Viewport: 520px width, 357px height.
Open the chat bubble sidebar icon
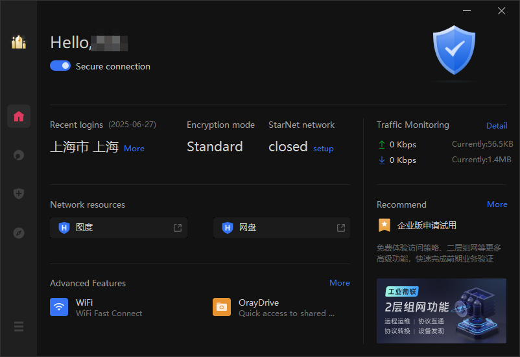(x=19, y=155)
